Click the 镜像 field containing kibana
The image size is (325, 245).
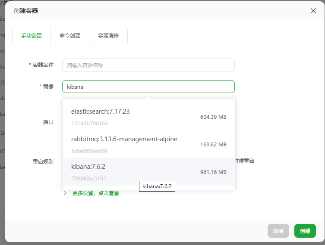[148, 87]
